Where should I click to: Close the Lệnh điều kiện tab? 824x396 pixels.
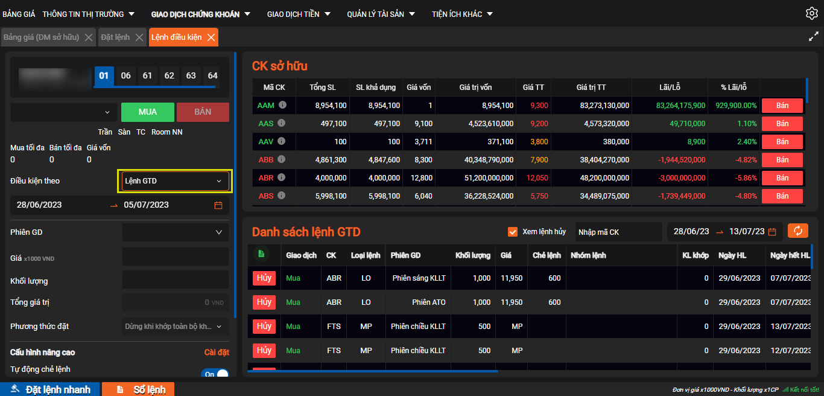point(211,37)
